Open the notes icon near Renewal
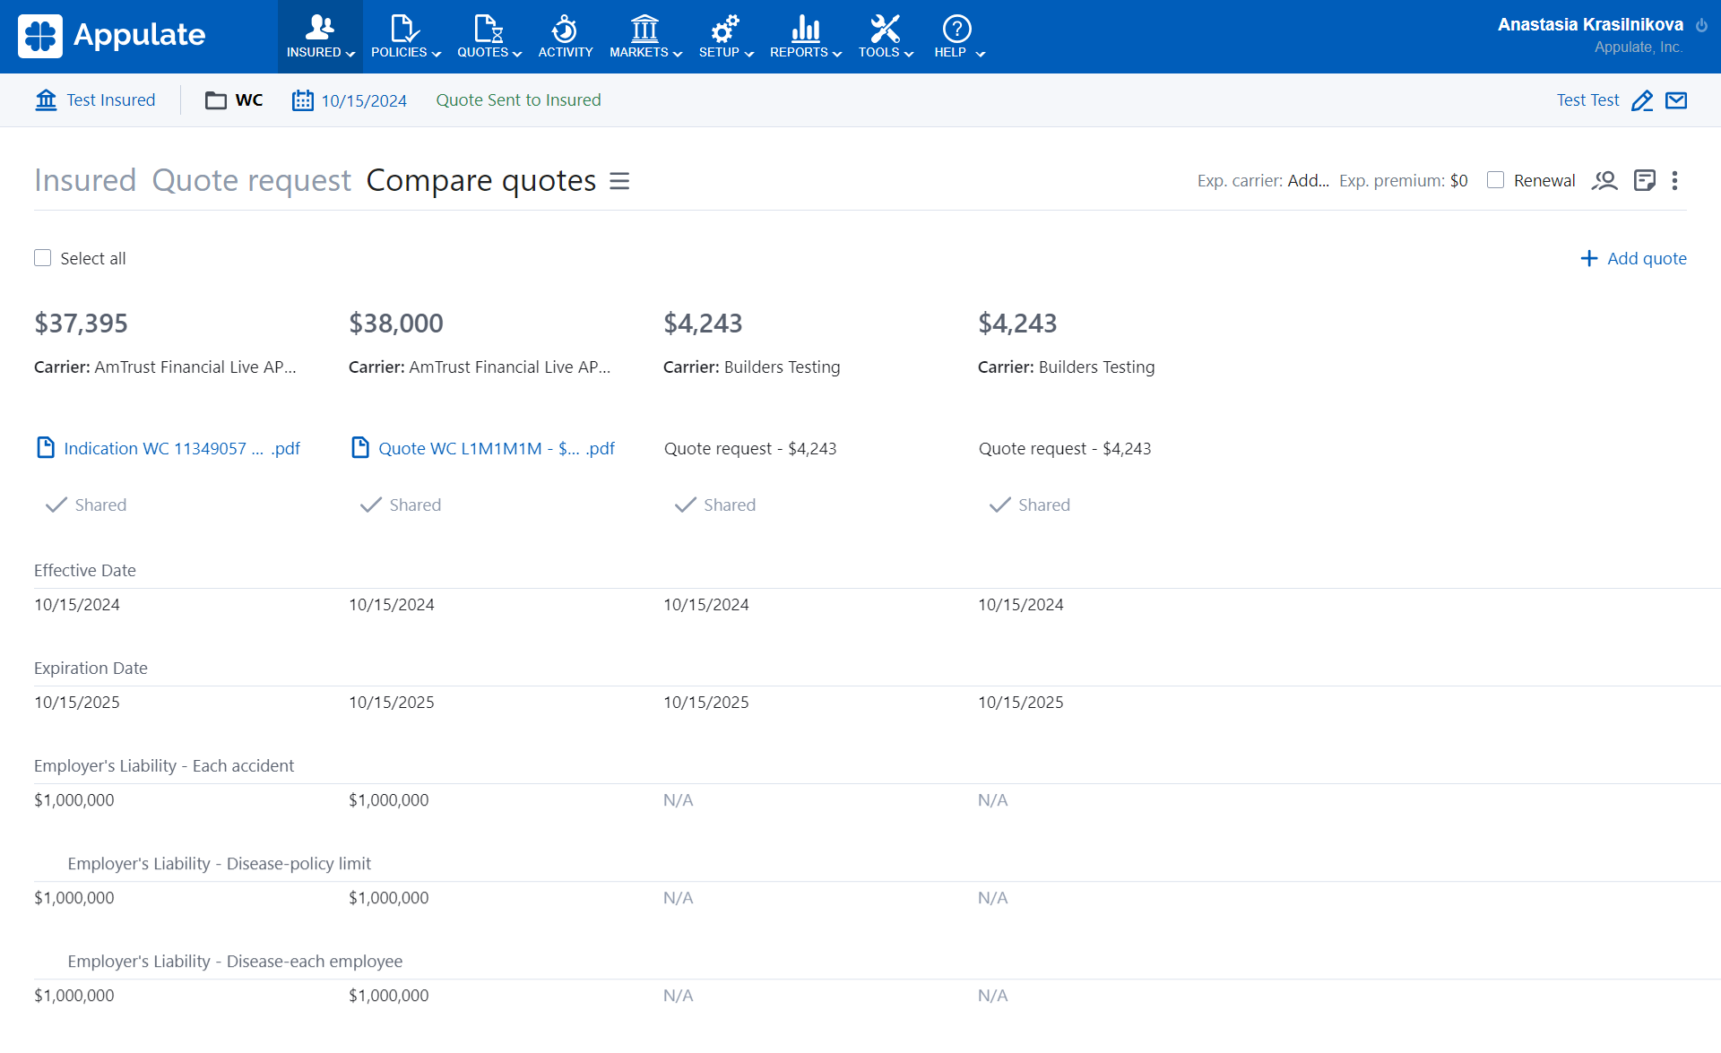This screenshot has width=1721, height=1053. (1644, 180)
